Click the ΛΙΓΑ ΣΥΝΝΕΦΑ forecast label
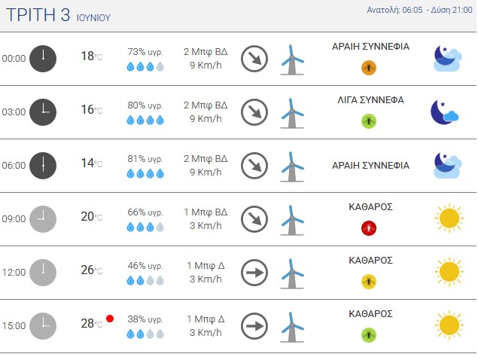Screen dimensions: 478x357 tap(370, 99)
